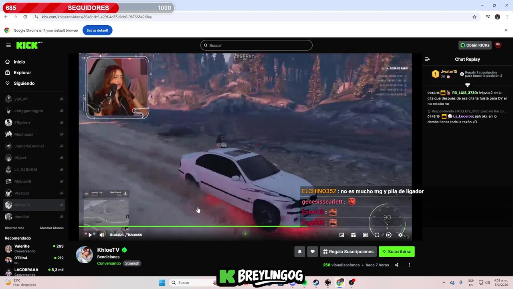Screen dimensions: 513x289
Task: Click the KhloeTV channel avatar
Action: [85, 255]
